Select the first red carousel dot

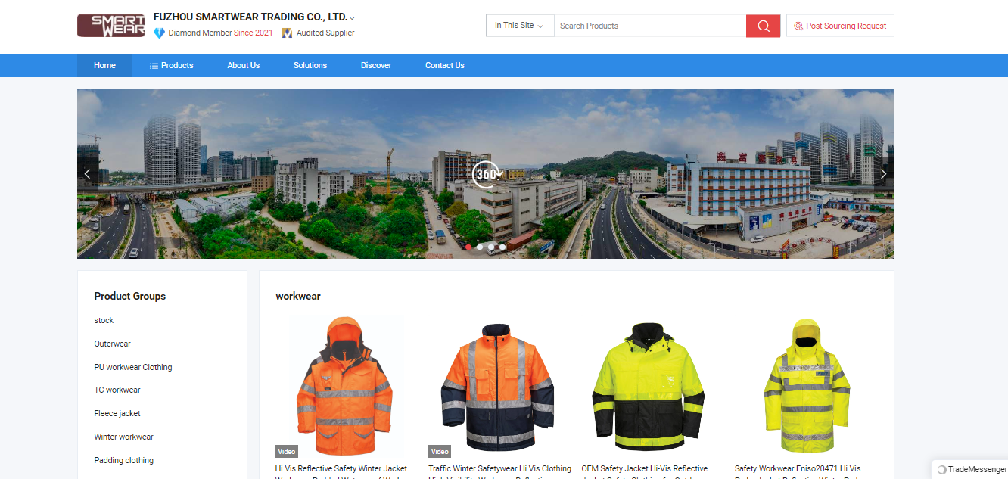(469, 247)
